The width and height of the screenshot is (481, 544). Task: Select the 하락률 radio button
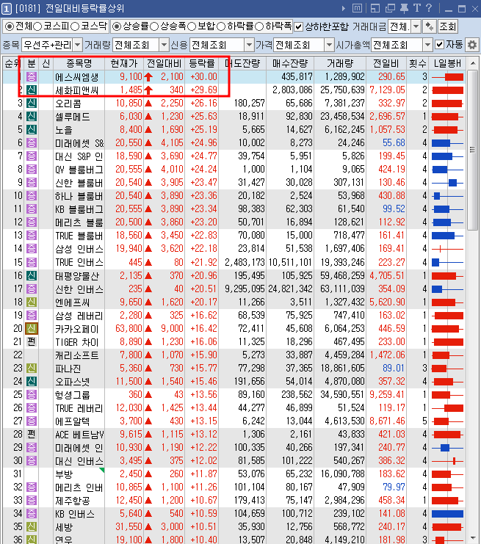coord(221,26)
